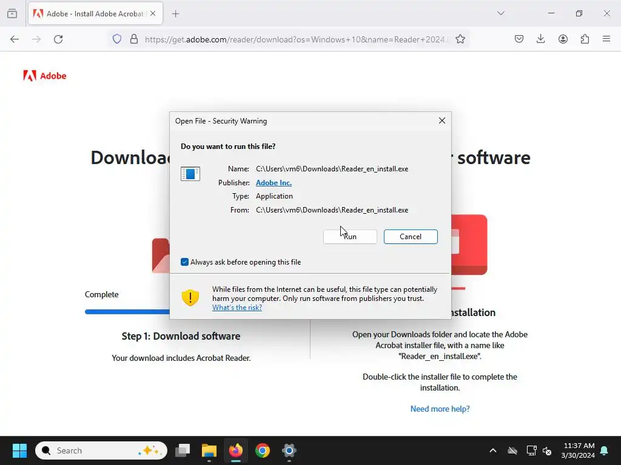Click the application file icon in dialog
621x465 pixels.
[190, 174]
